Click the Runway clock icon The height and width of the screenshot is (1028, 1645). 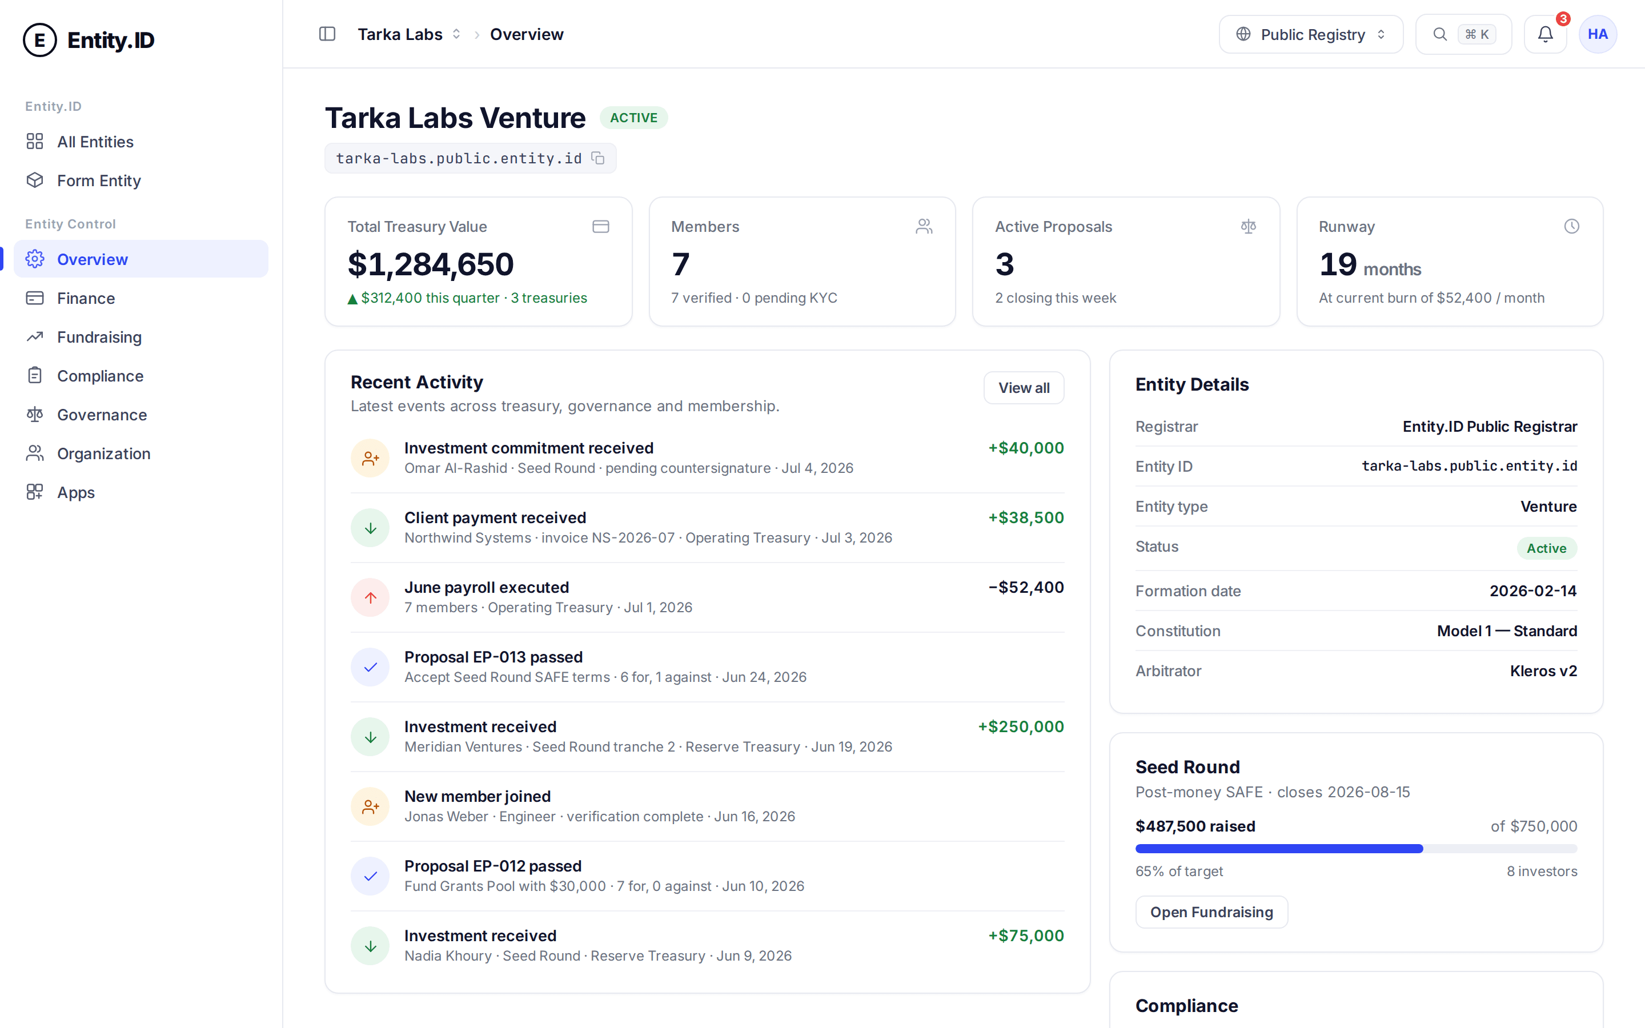point(1571,226)
